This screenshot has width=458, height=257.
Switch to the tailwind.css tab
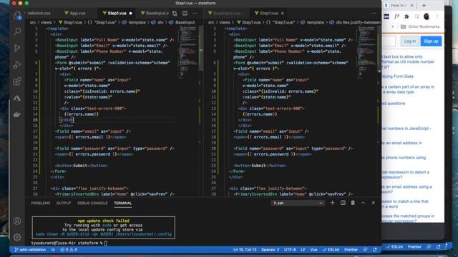point(39,14)
